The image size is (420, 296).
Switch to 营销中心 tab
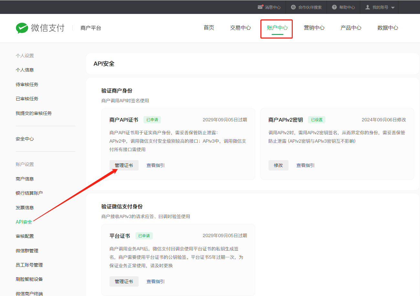tap(314, 28)
